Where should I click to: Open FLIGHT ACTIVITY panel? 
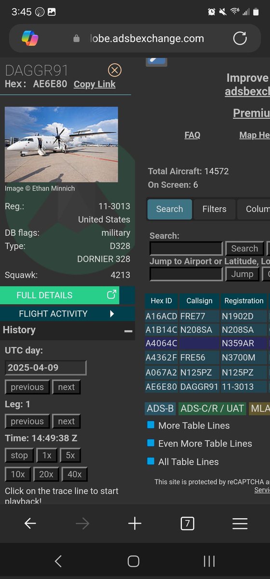click(67, 314)
